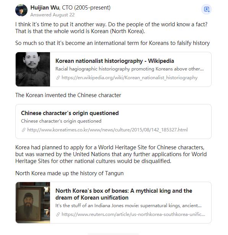Open Huijian Wu's profile name link
This screenshot has width=228, height=235.
(x=45, y=8)
